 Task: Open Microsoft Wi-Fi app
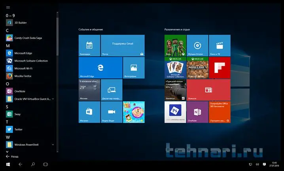30,68
